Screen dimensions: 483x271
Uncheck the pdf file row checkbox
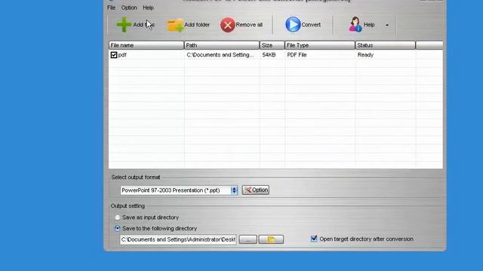(x=114, y=55)
